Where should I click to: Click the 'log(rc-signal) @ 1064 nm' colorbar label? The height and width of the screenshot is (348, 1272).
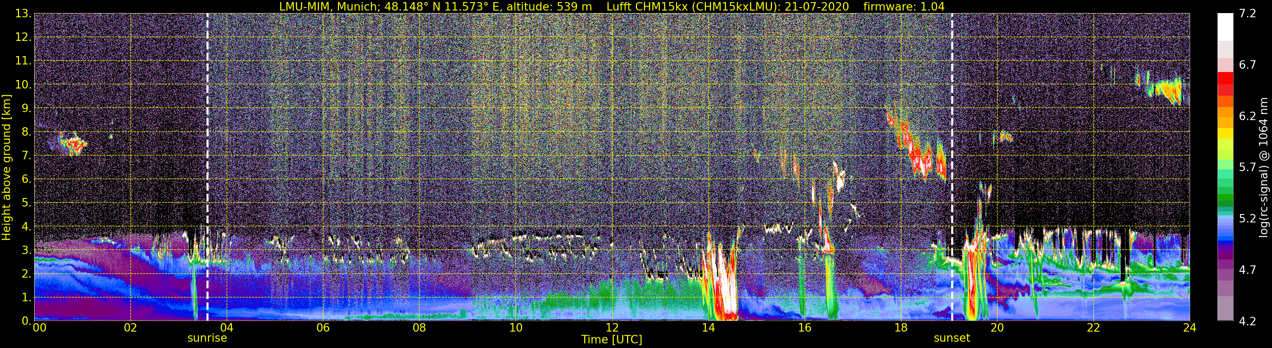pos(1264,167)
